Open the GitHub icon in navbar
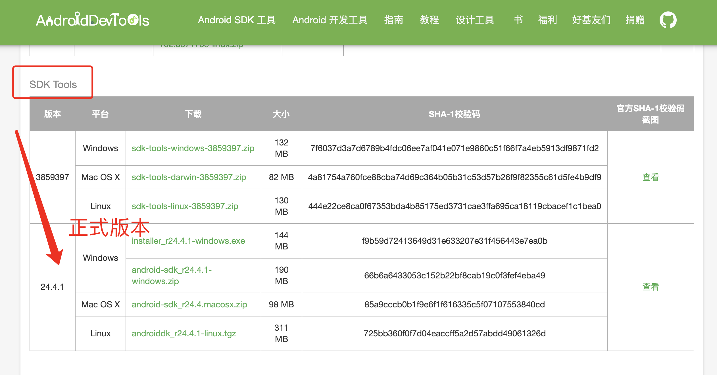Image resolution: width=717 pixels, height=375 pixels. pyautogui.click(x=668, y=20)
